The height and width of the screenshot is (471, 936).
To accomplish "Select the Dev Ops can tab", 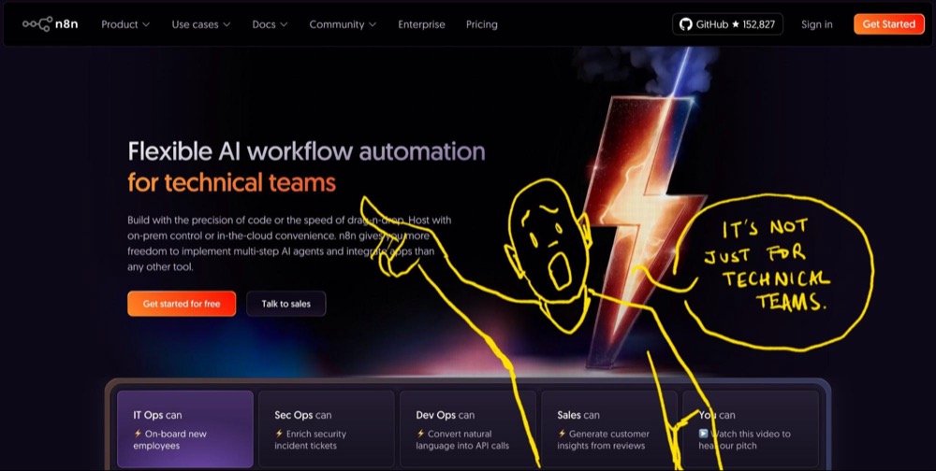I will pos(467,429).
